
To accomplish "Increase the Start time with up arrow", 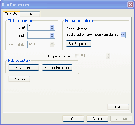I will click(52, 26).
